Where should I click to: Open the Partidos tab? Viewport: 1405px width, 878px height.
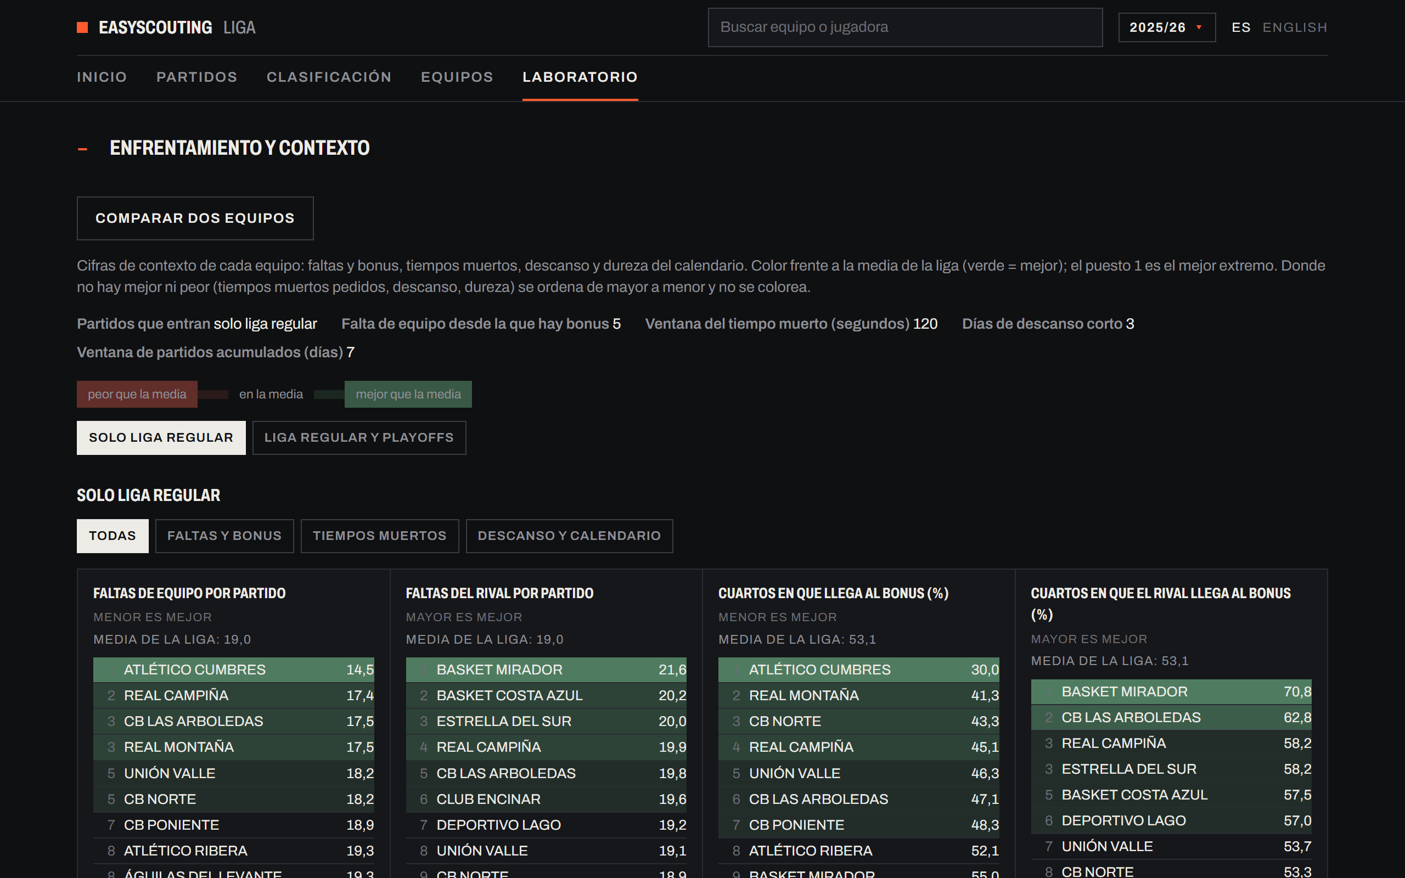point(197,77)
